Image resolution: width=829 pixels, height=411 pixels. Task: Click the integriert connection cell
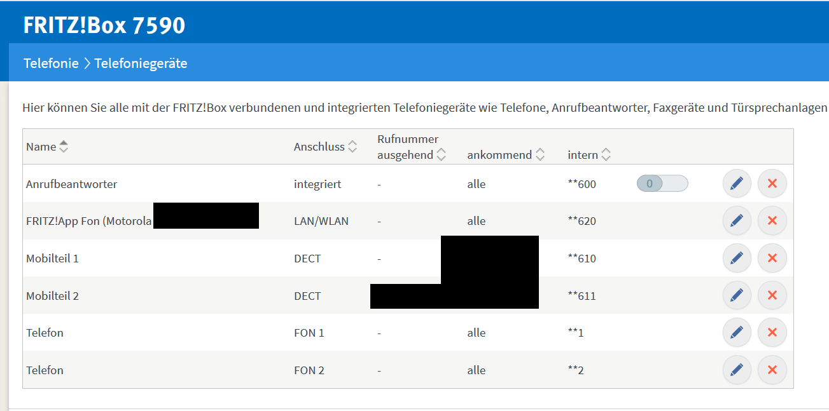click(x=317, y=184)
